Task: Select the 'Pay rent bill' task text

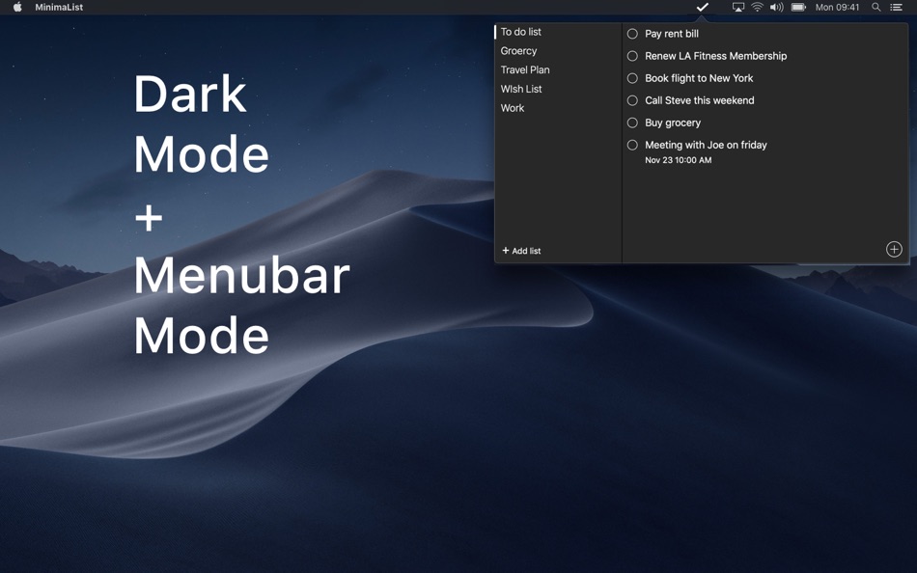Action: (x=672, y=34)
